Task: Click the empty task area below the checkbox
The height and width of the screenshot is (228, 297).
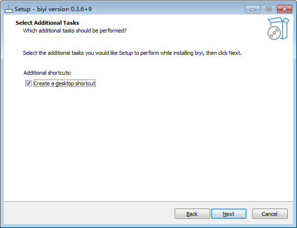Action: coord(146,146)
